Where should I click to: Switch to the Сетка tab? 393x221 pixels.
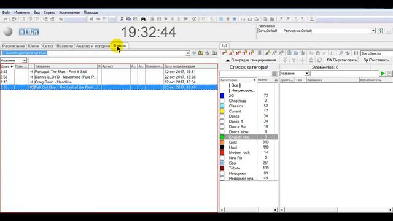pos(48,46)
